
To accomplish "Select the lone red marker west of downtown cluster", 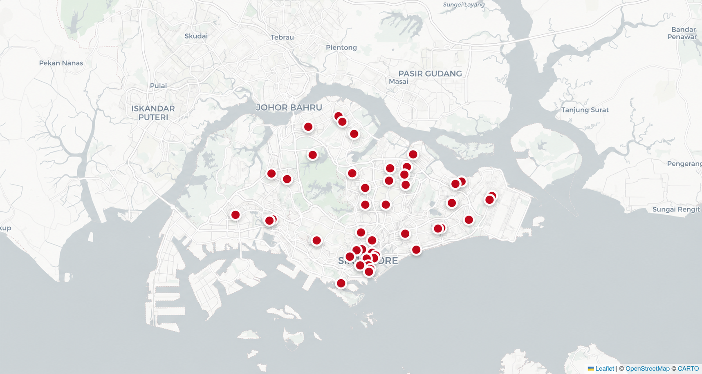I will (x=316, y=240).
